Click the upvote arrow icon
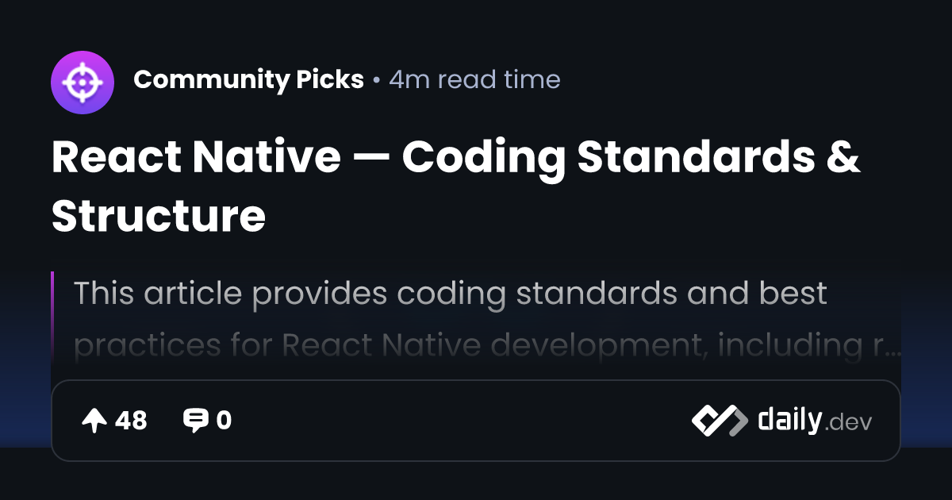952x500 pixels. pos(94,421)
